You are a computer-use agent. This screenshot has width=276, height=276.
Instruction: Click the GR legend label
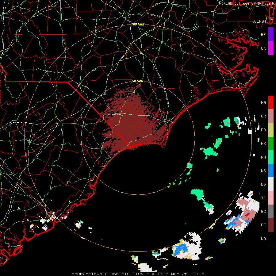(263, 116)
